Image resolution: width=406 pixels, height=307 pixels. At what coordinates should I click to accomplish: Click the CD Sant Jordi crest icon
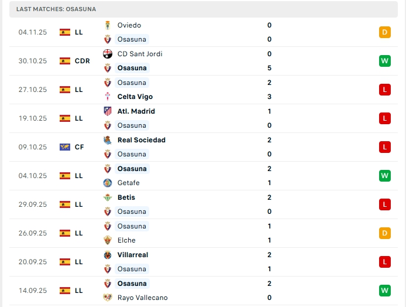tap(108, 54)
